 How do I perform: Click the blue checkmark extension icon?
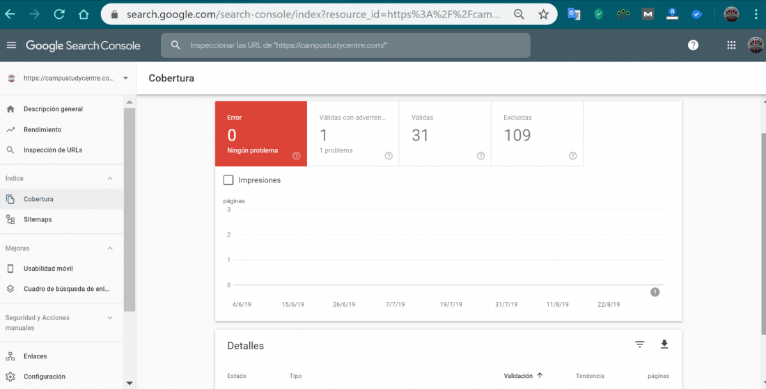coord(696,14)
